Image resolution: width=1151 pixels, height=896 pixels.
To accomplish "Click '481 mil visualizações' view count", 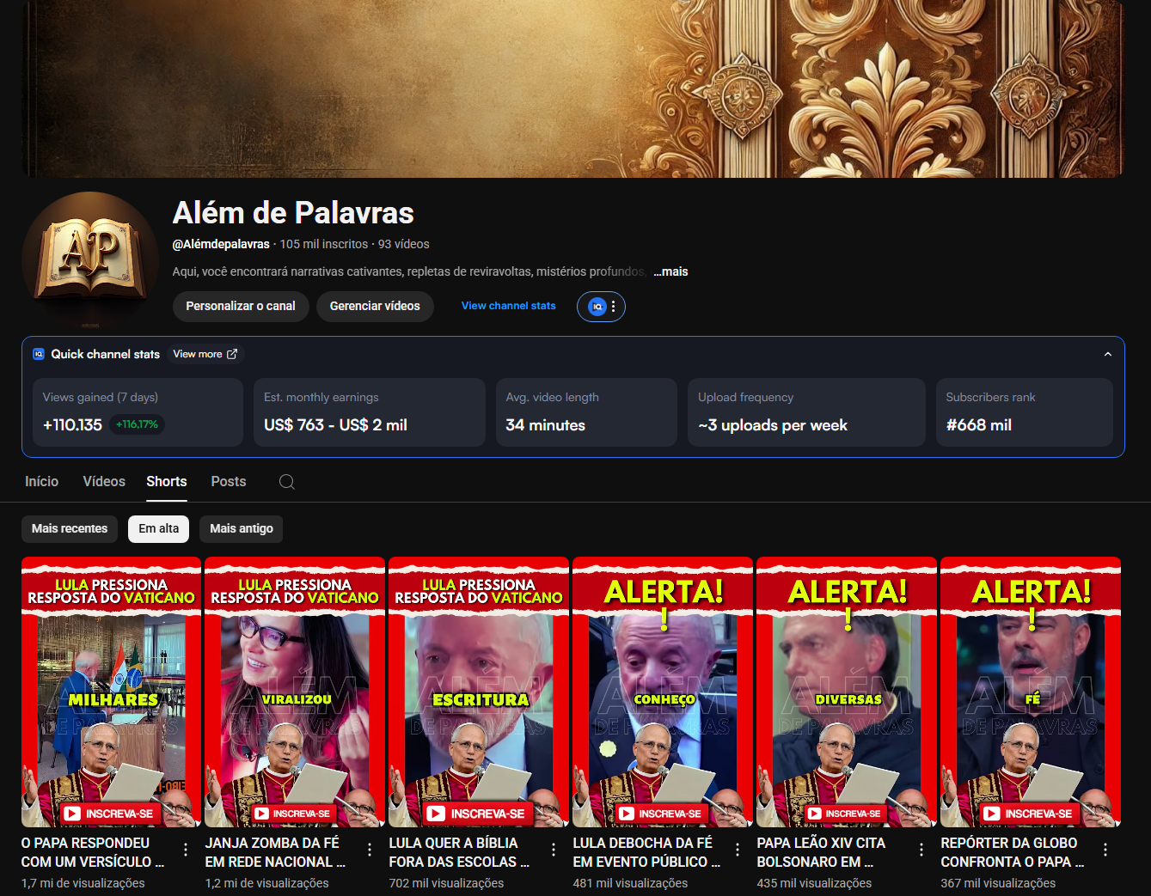I will 631,883.
